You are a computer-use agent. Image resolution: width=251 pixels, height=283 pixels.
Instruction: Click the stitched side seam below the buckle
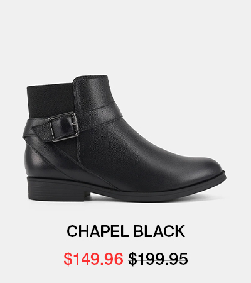click(x=78, y=150)
